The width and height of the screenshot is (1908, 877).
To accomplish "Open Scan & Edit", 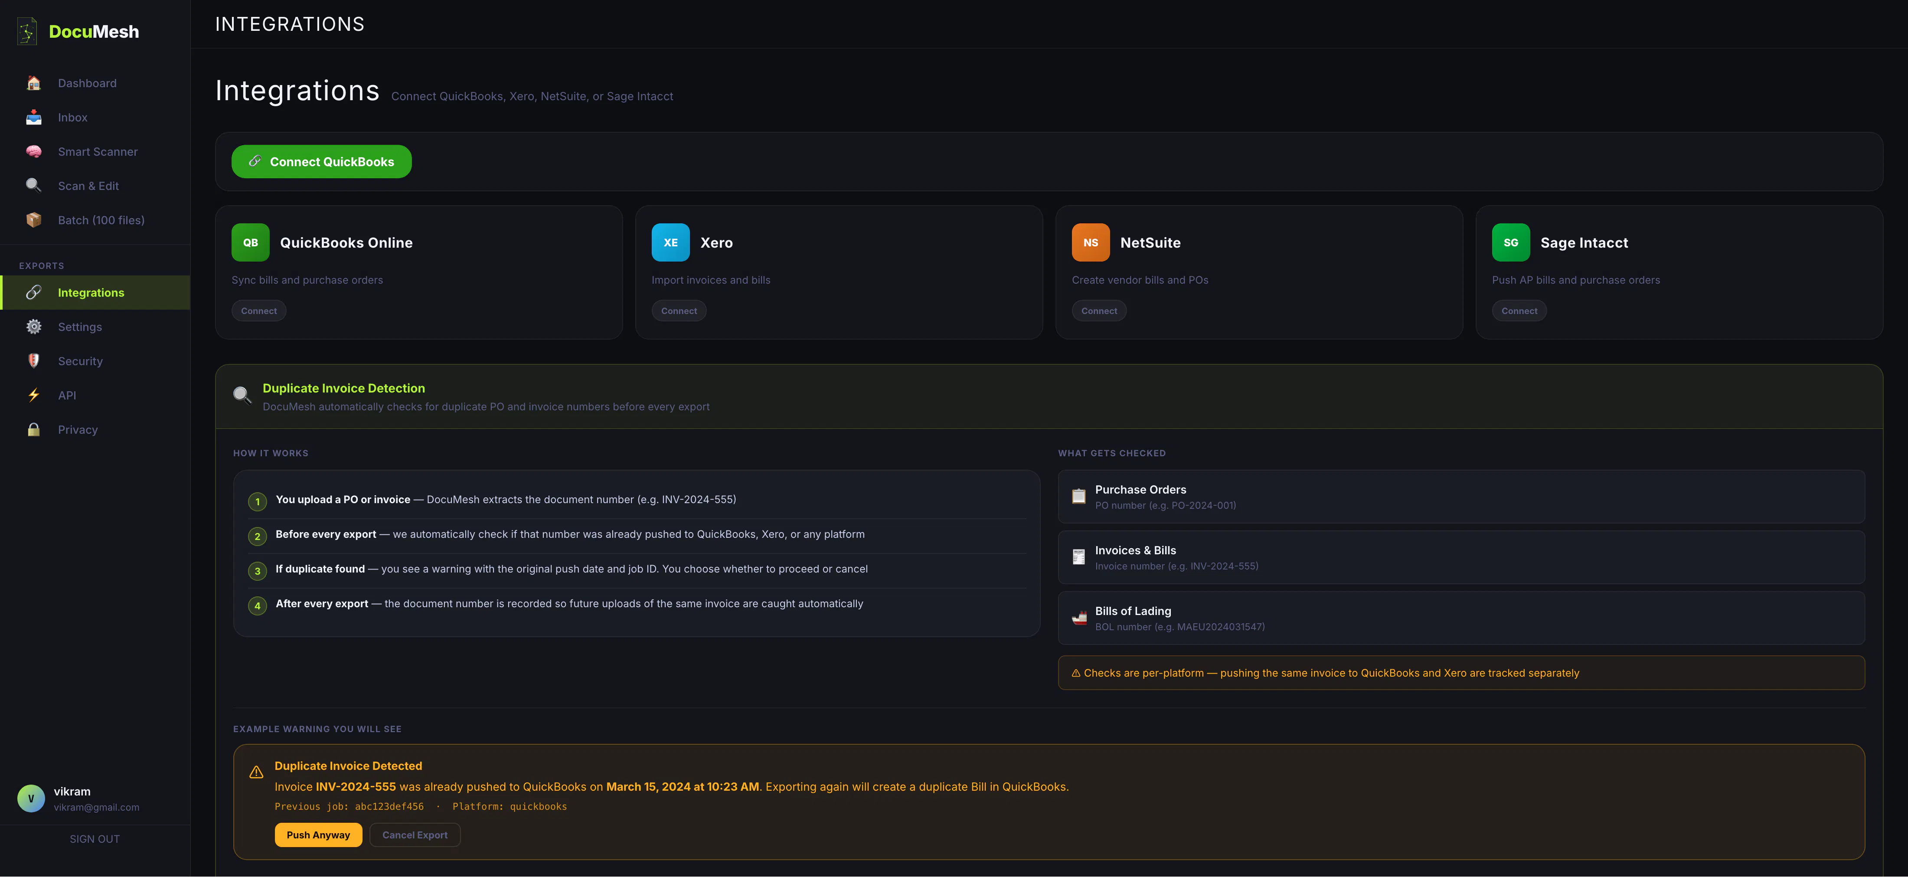I will click(x=95, y=186).
